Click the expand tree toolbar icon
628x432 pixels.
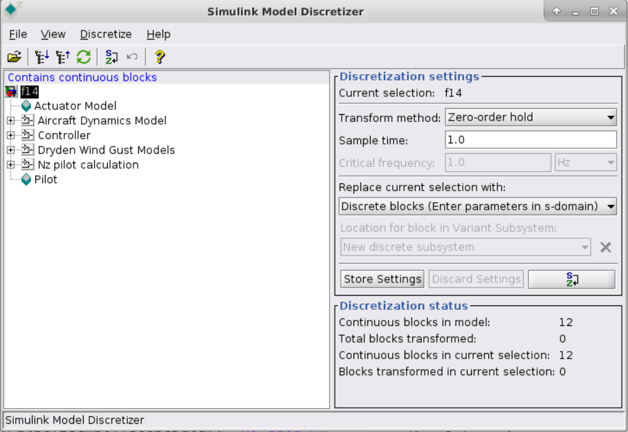coord(41,57)
